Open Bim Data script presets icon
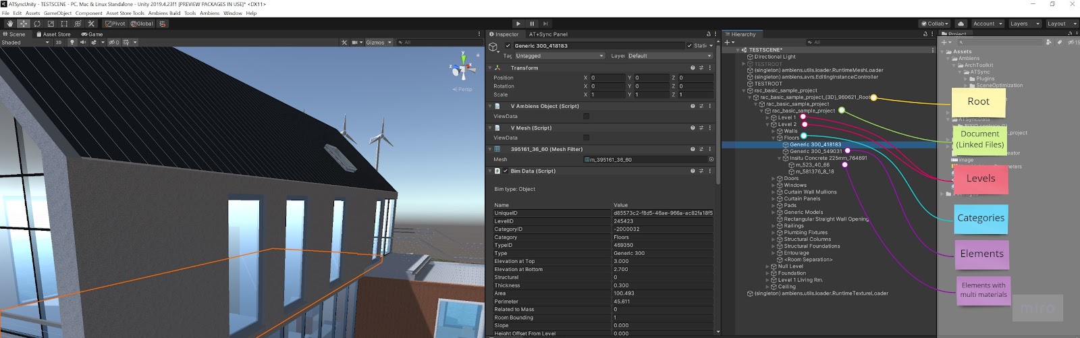 pos(701,171)
